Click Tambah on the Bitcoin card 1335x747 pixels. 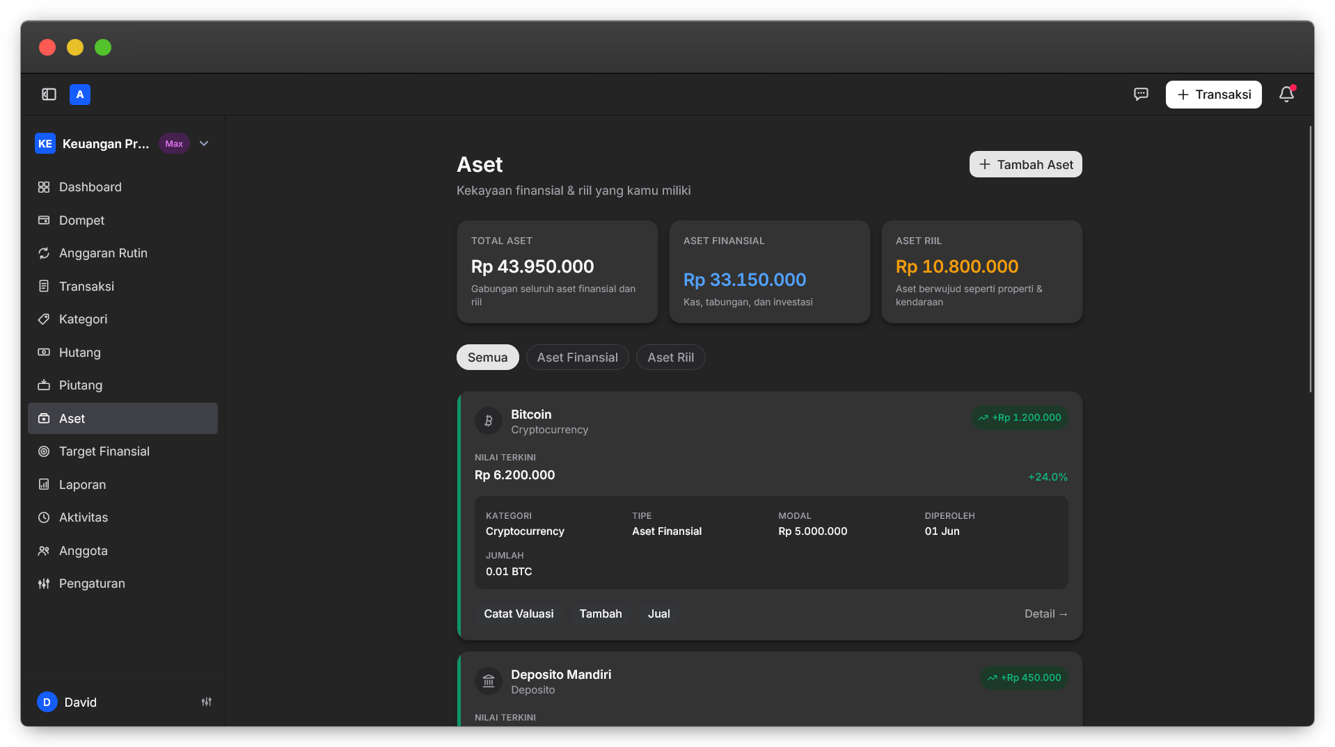point(601,614)
